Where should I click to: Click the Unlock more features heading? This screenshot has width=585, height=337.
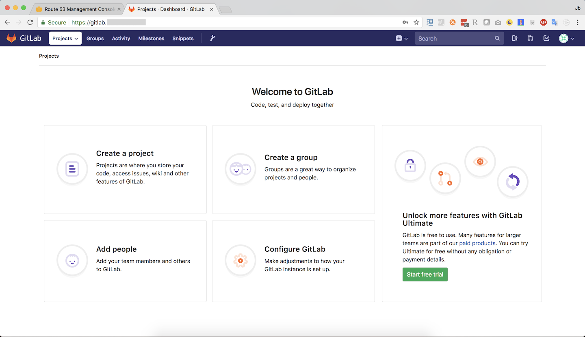(462, 219)
